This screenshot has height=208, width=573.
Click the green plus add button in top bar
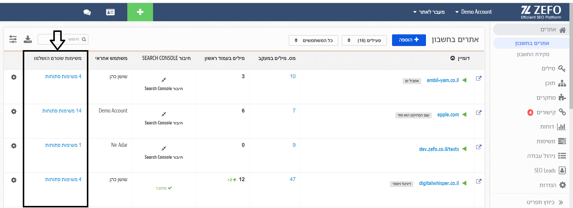point(140,12)
